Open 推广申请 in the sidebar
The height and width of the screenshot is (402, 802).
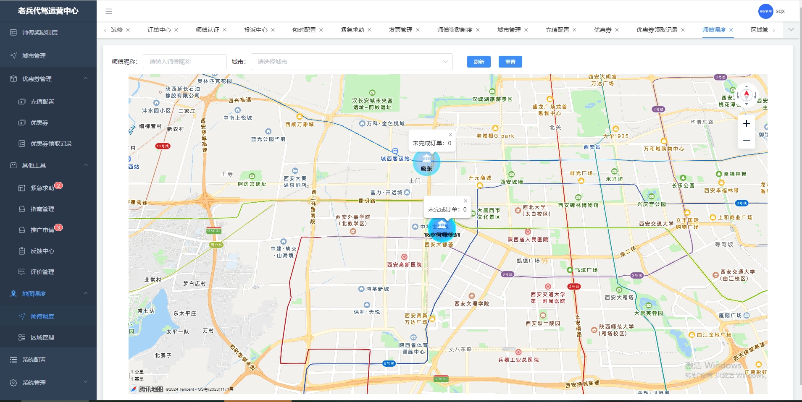[x=48, y=230]
